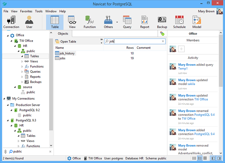Open the Query toolbar icon
Image resolution: width=225 pixels, height=163 pixels.
[127, 22]
